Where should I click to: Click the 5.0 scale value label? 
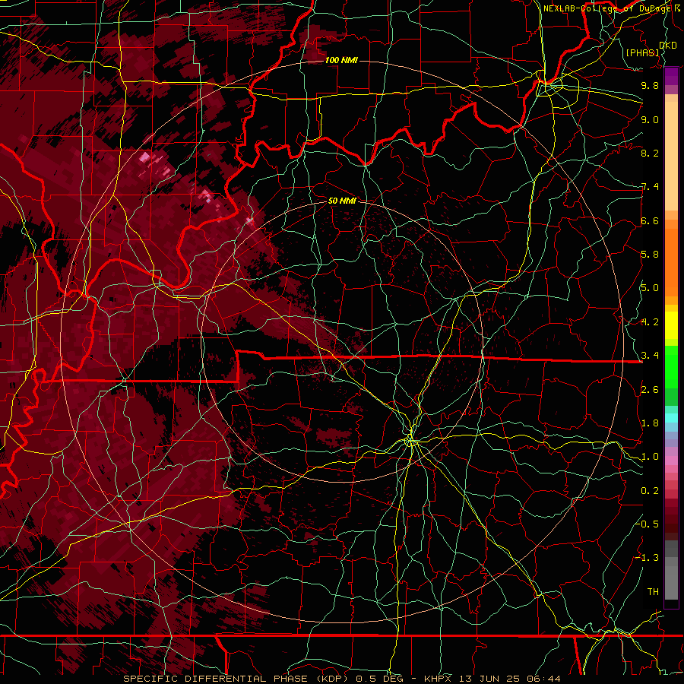[650, 288]
